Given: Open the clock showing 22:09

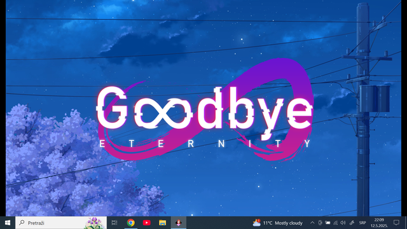Looking at the screenshot, I should [379, 223].
